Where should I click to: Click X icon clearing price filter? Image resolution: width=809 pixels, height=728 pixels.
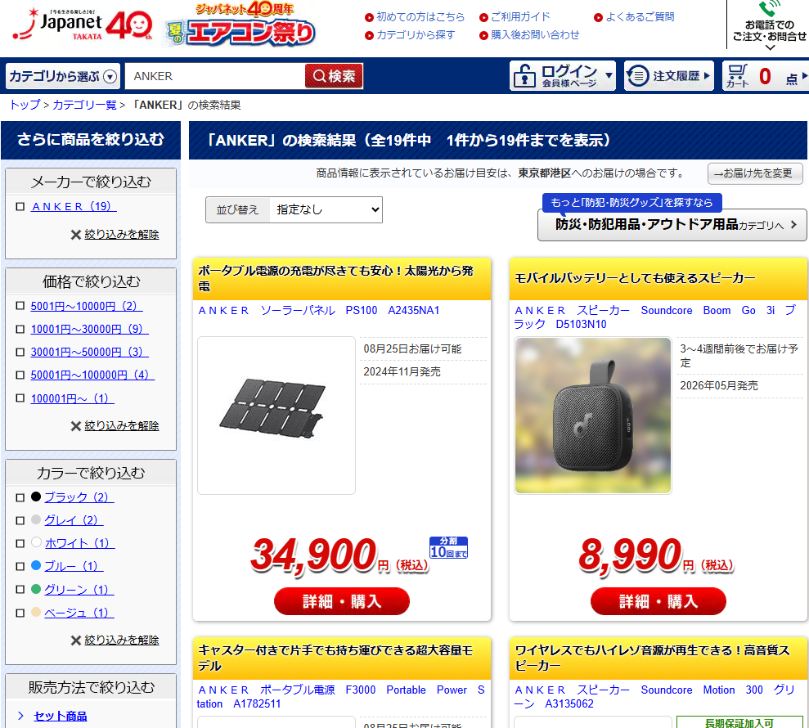point(76,426)
